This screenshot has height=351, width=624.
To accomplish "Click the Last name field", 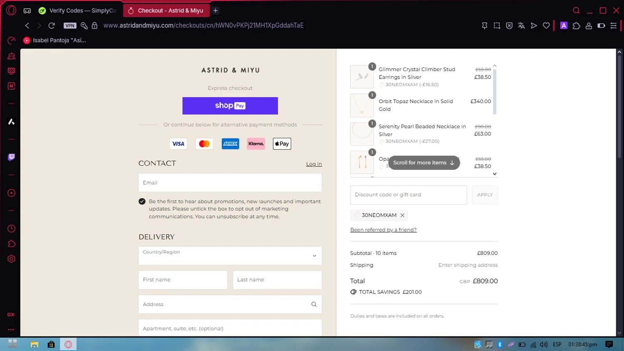I will pyautogui.click(x=277, y=280).
